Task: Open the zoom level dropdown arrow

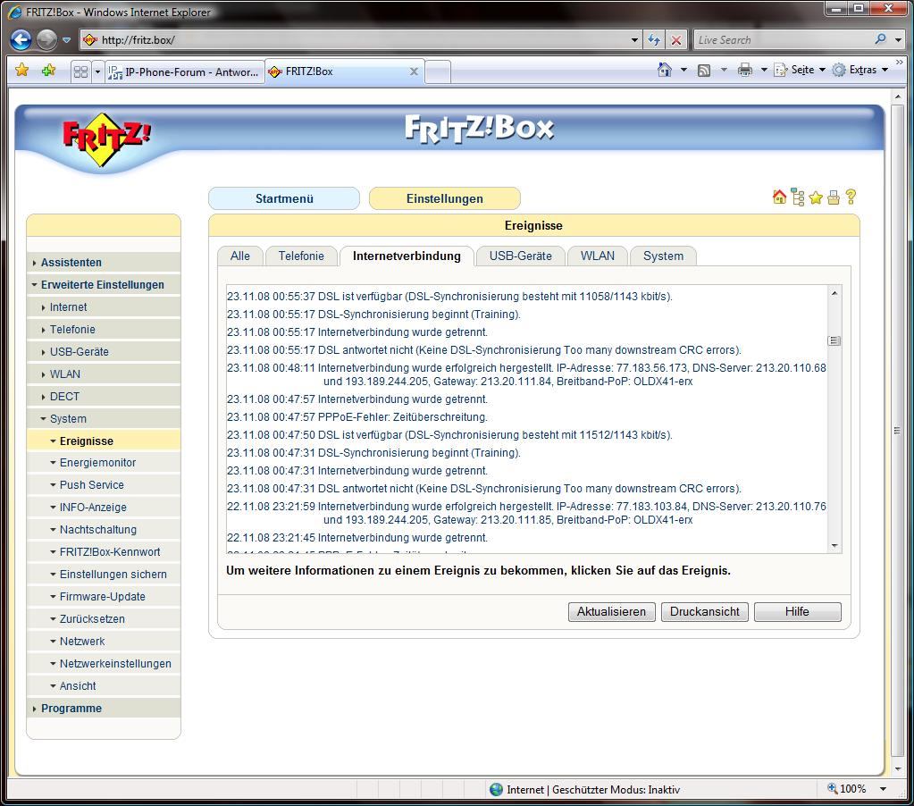Action: [x=883, y=788]
